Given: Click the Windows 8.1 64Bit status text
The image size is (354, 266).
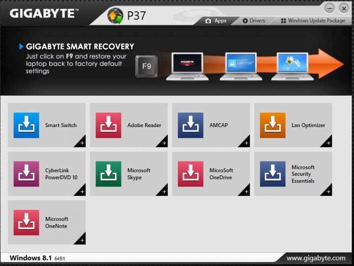Looking at the screenshot, I should pos(37,258).
